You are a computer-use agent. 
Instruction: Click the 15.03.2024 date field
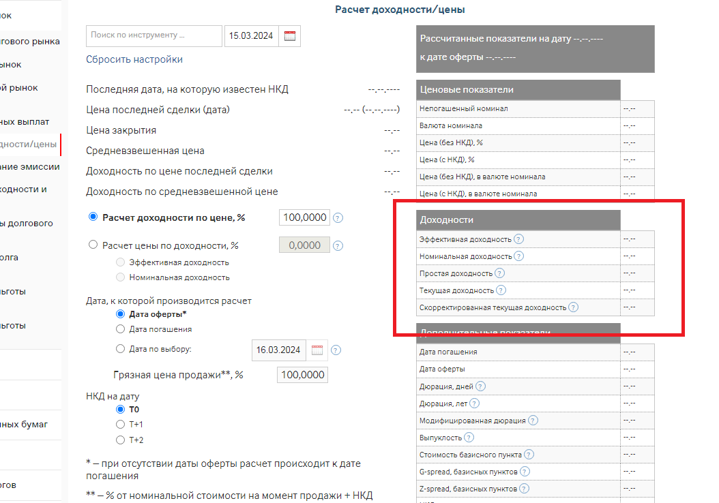coord(251,36)
